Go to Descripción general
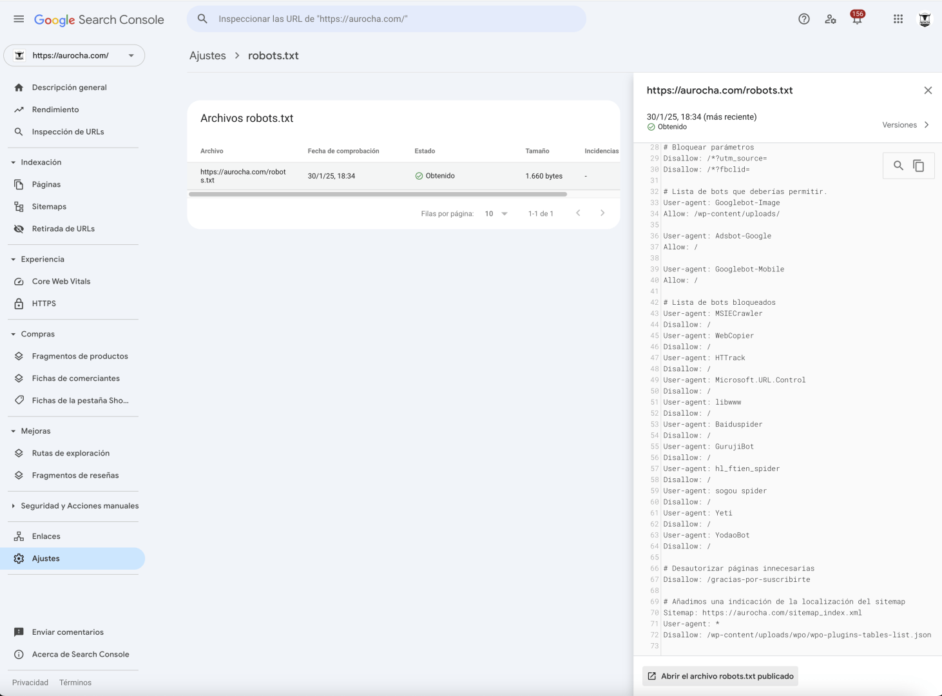942x696 pixels. pyautogui.click(x=70, y=88)
